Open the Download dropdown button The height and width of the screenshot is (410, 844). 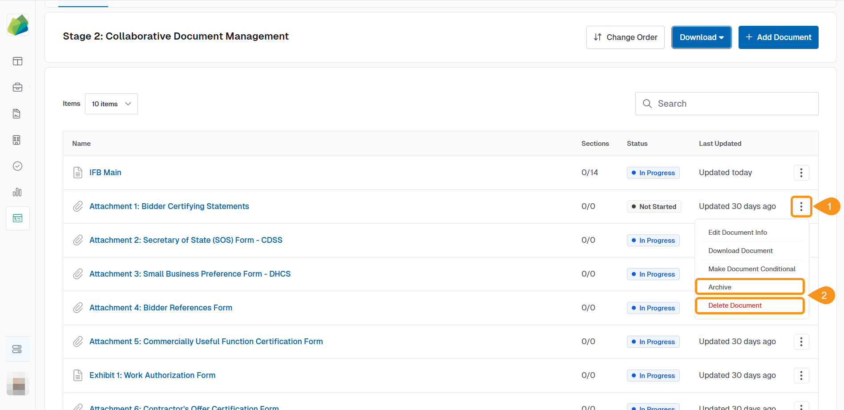701,37
